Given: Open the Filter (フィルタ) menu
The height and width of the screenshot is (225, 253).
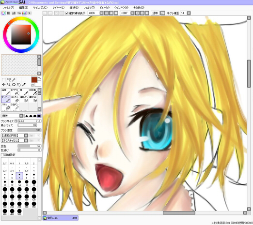Looking at the screenshot, I should pyautogui.click(x=89, y=8).
